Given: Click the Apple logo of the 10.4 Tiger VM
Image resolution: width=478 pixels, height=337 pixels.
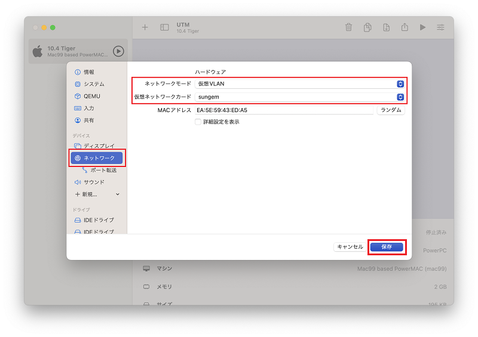Looking at the screenshot, I should click(x=38, y=51).
